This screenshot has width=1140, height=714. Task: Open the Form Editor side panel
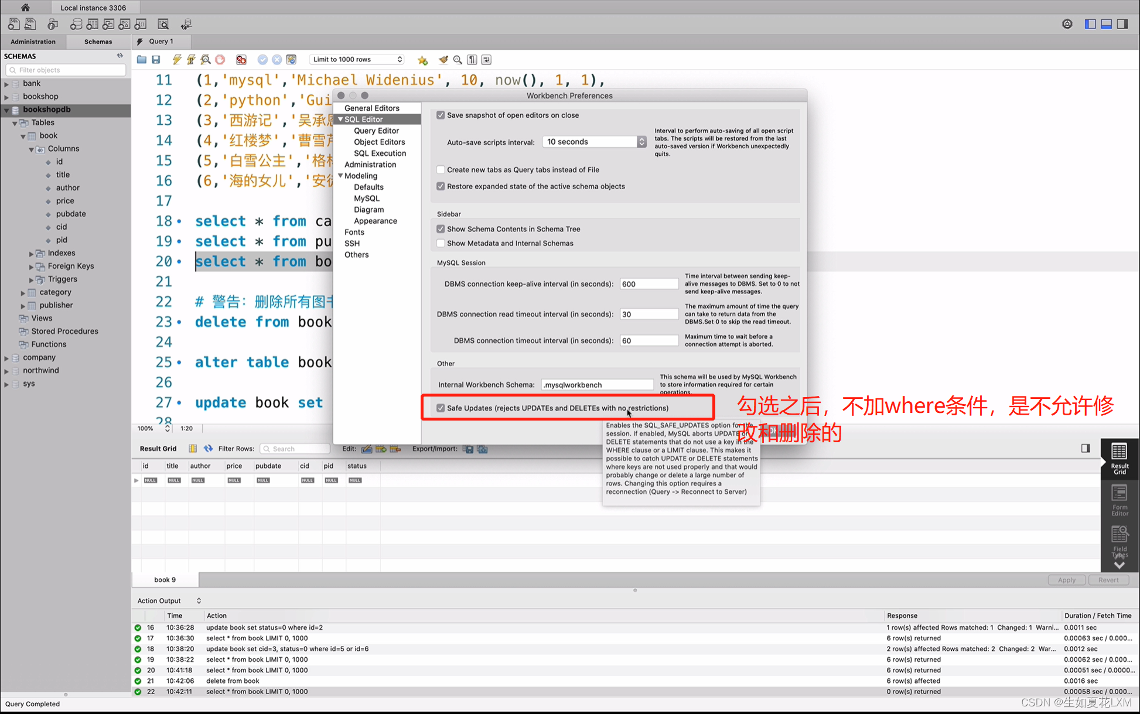(1119, 501)
